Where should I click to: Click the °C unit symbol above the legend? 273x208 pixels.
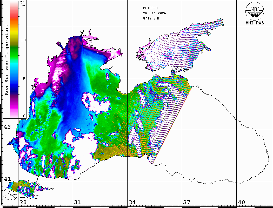[x=23, y=4]
